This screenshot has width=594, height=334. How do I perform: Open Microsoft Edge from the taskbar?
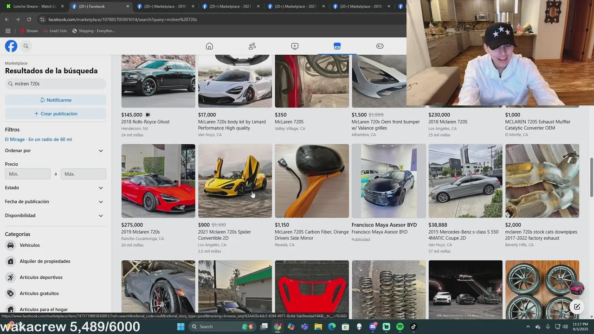(332, 327)
